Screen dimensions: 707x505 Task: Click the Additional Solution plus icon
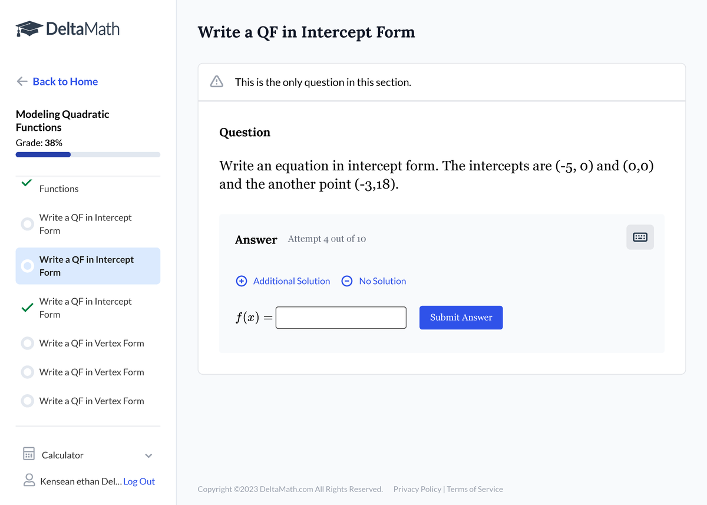coord(242,281)
